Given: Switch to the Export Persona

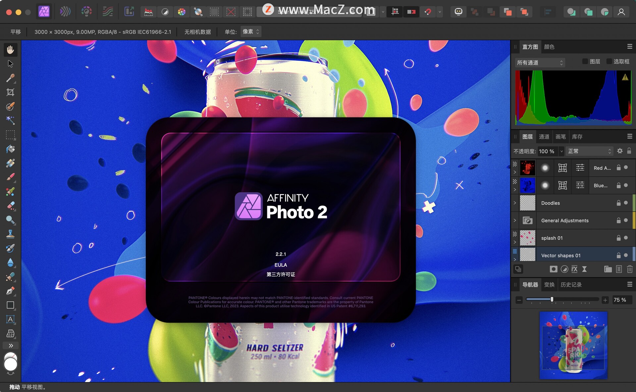Looking at the screenshot, I should 129,12.
